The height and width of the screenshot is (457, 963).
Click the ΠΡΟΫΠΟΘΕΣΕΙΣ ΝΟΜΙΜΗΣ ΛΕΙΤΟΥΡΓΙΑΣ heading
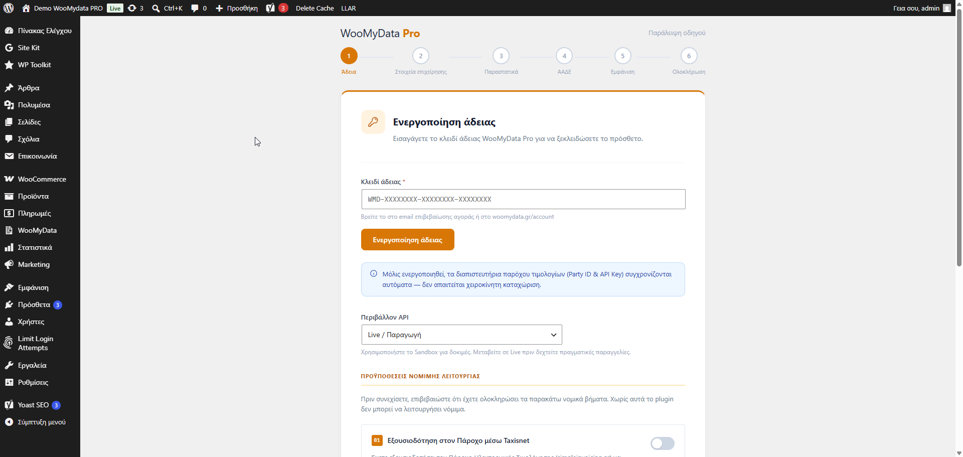[420, 376]
